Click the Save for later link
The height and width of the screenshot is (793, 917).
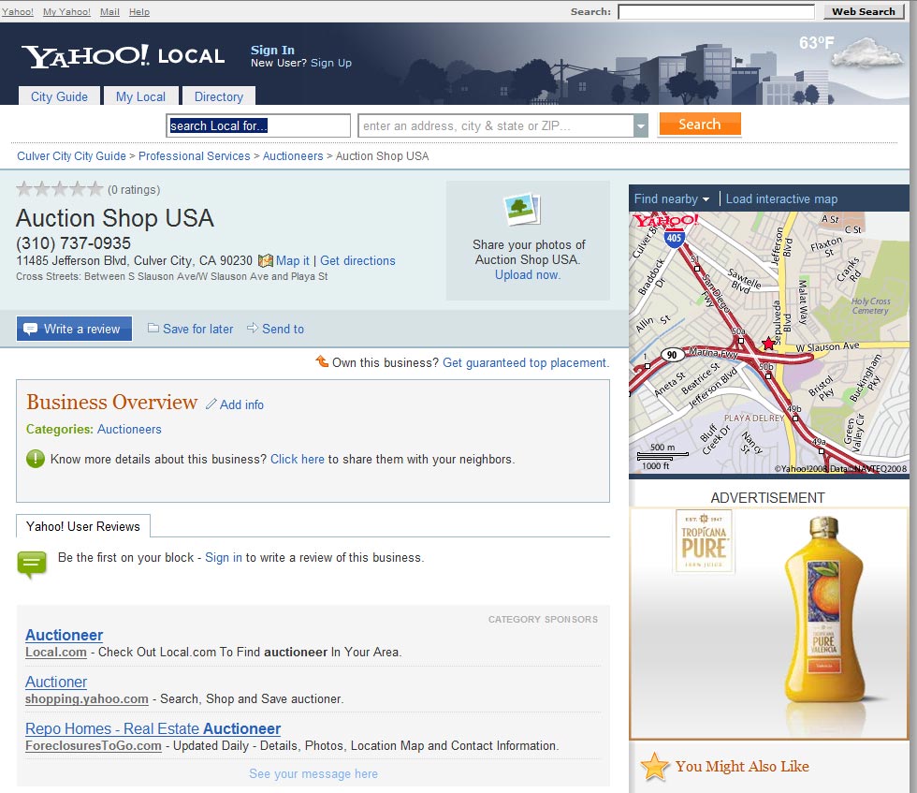click(197, 329)
